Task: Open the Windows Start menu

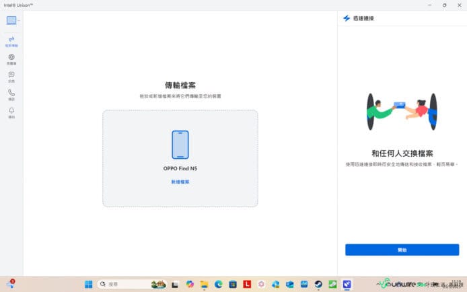Action: coord(88,284)
